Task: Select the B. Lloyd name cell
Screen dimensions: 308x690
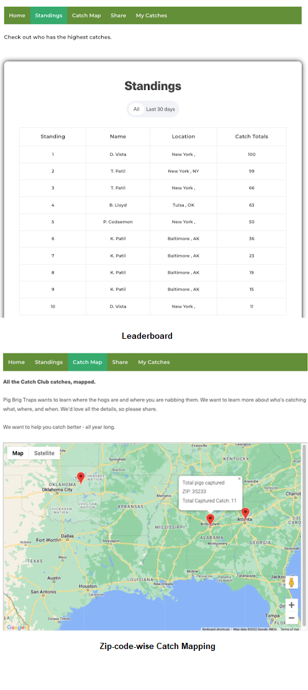Action: pyautogui.click(x=118, y=205)
